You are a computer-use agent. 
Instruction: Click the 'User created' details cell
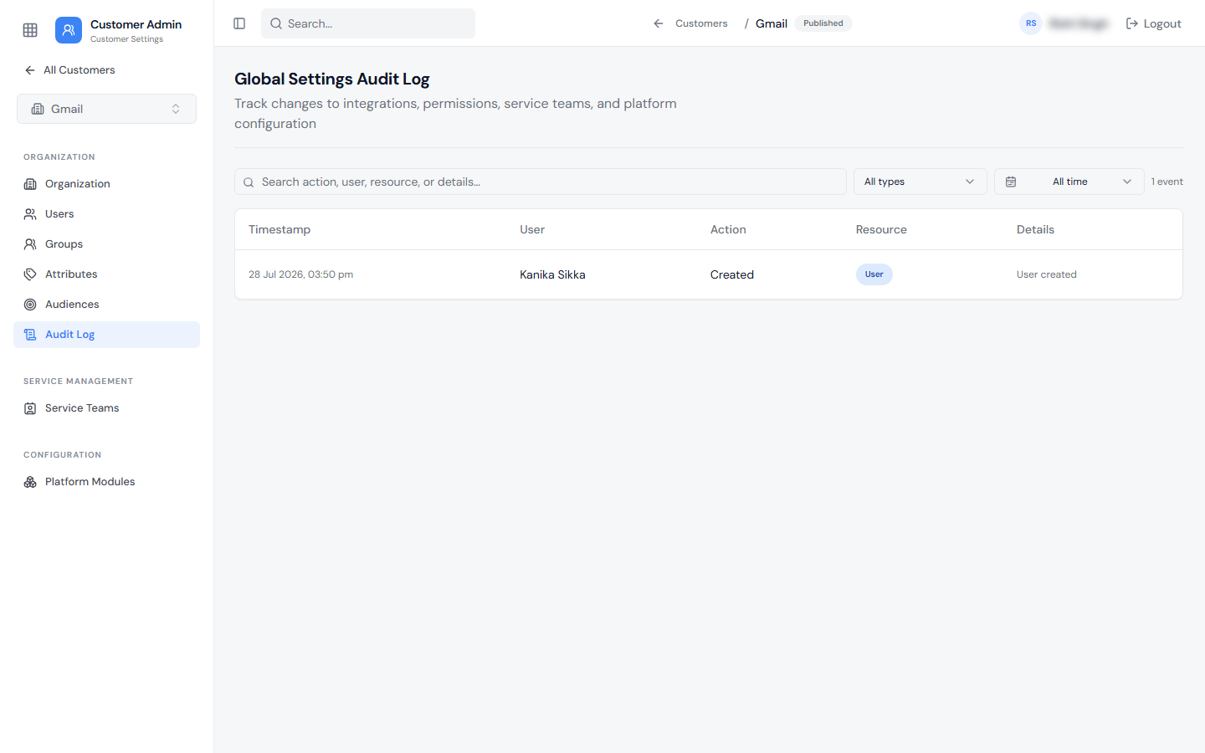(1047, 274)
